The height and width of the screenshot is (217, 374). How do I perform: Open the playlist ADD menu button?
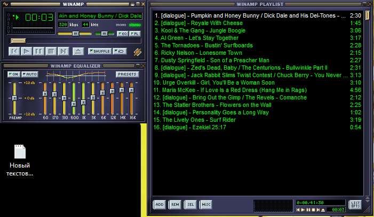coord(160,205)
